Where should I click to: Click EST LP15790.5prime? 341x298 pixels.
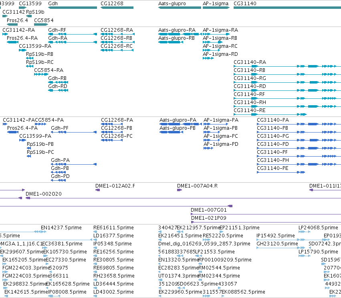(x=318, y=252)
